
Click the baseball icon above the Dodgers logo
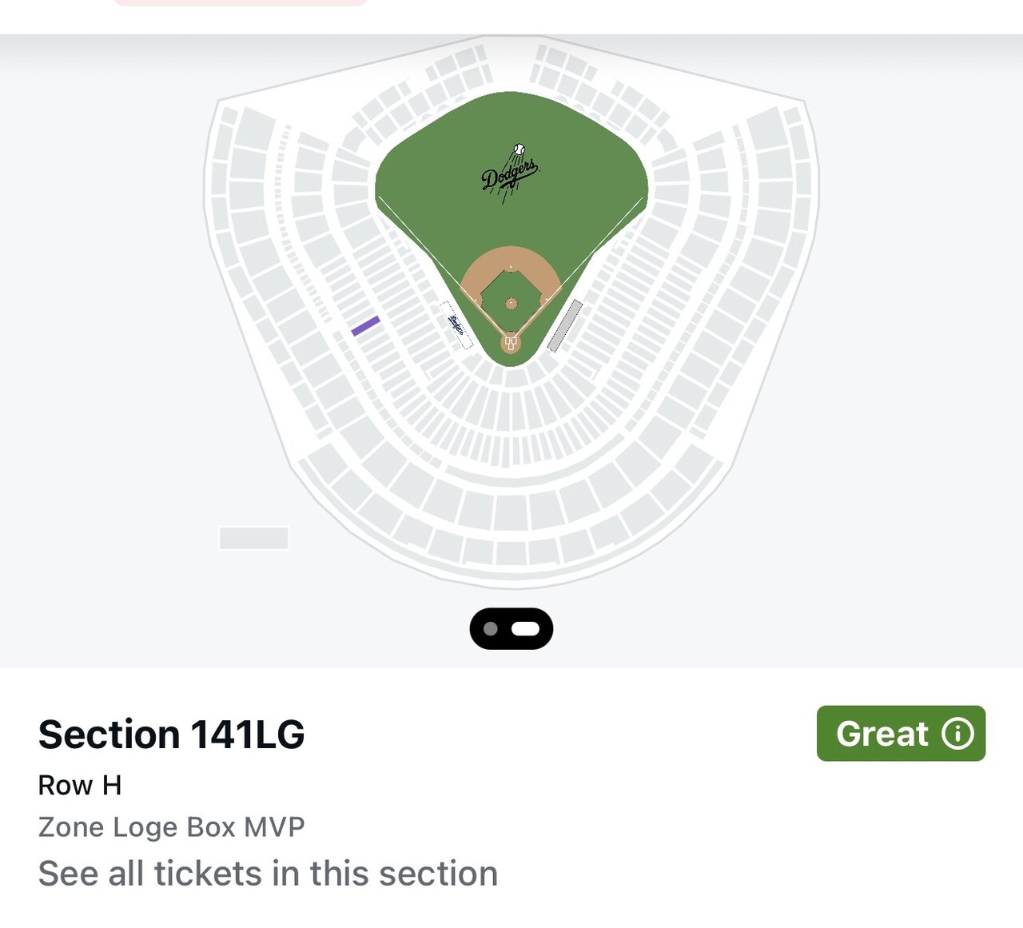[519, 149]
